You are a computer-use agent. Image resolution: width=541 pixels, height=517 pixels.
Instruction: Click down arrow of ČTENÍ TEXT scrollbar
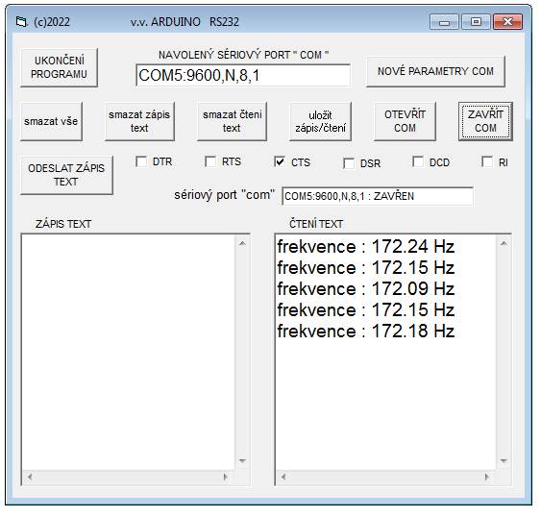click(504, 461)
